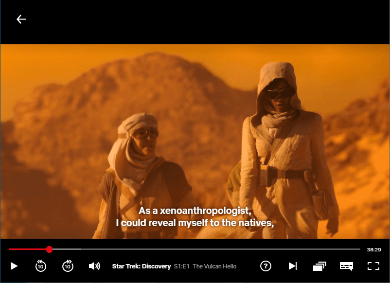
Task: Open the help question mark icon
Action: [x=266, y=266]
